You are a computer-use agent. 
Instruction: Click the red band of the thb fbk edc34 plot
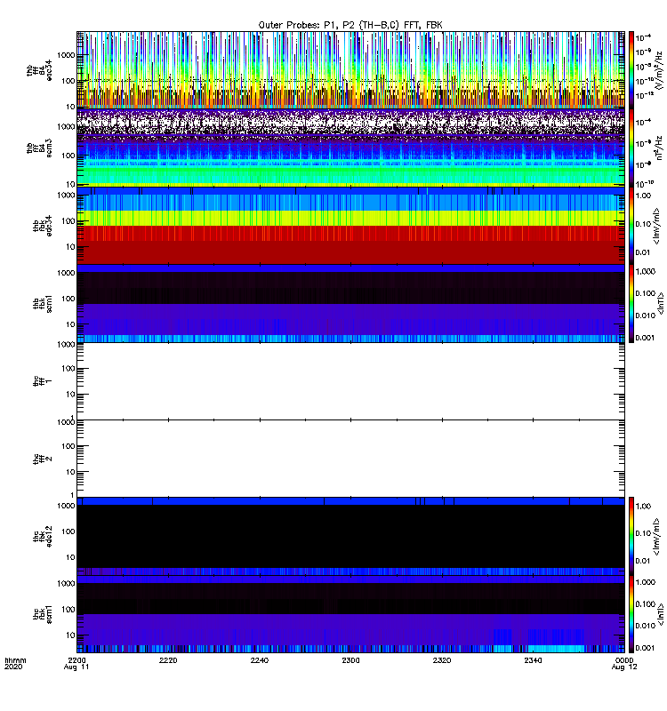click(350, 245)
